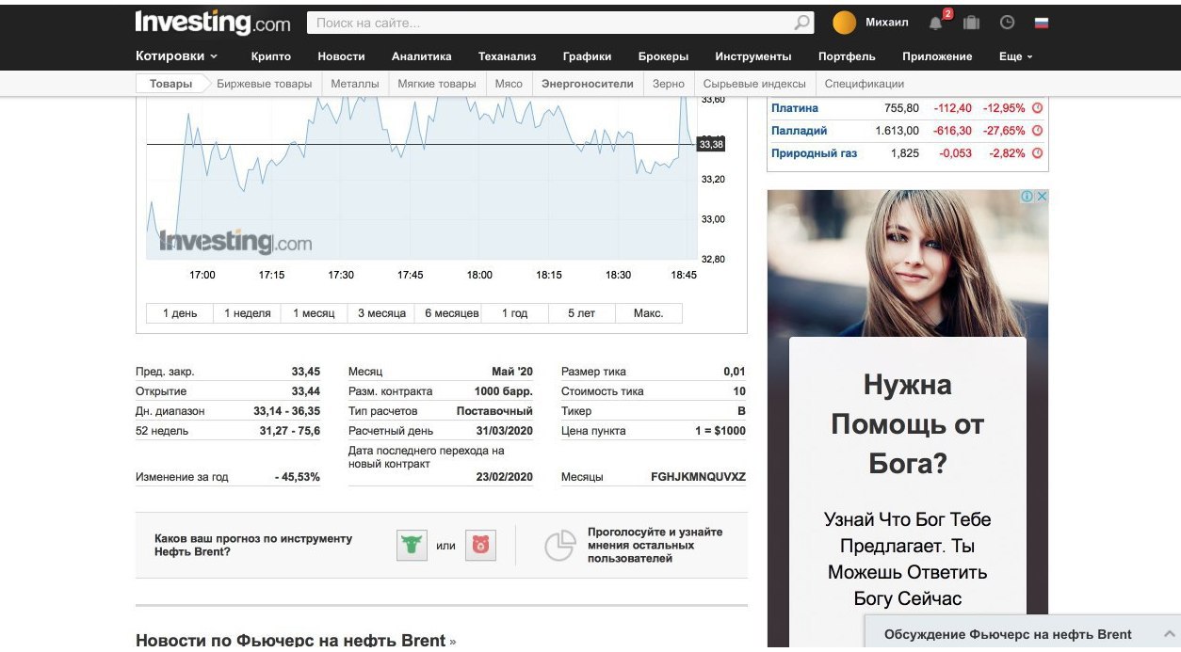
Task: Set chart range to 1 неделя
Action: [x=248, y=313]
